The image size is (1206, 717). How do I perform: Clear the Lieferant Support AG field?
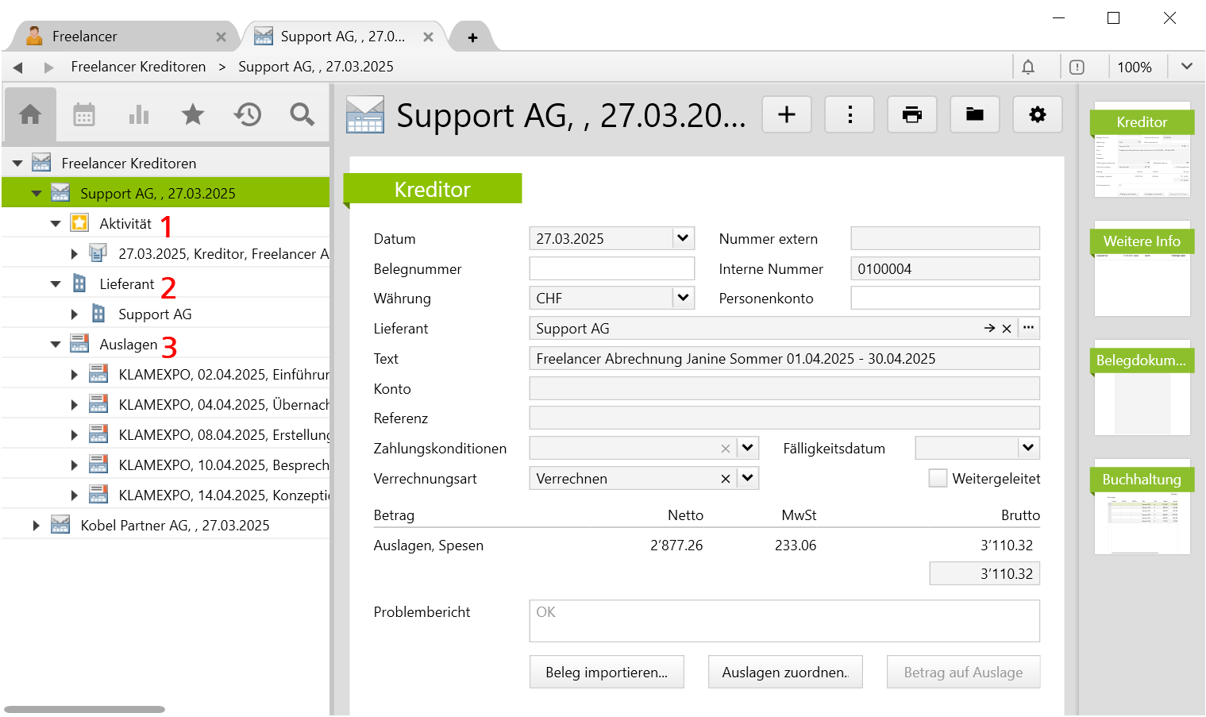coord(1007,329)
